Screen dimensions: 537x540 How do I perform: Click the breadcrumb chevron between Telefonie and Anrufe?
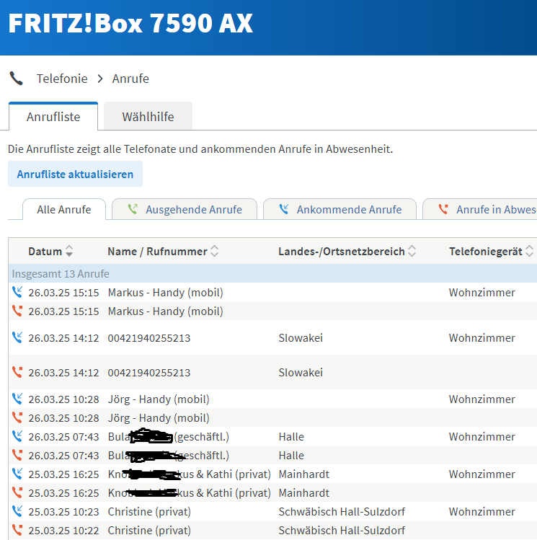100,79
